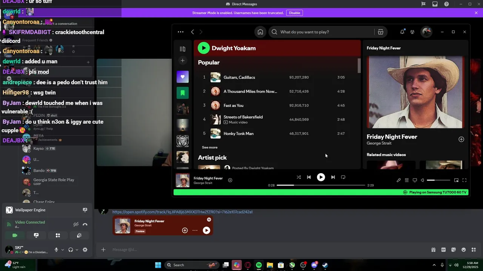
Task: Toggle repeat in Spotify player
Action: (343, 177)
